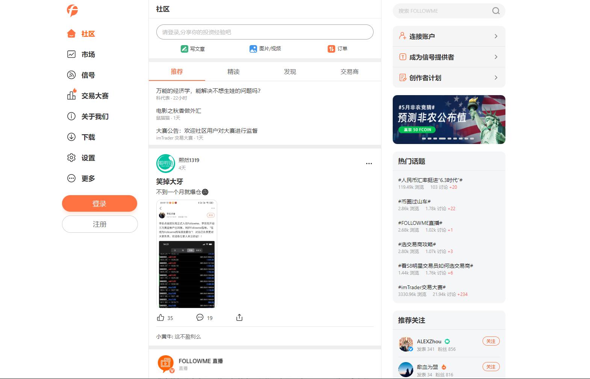Click the 搜索 FOLLOWME search field
590x379 pixels.
(x=449, y=11)
